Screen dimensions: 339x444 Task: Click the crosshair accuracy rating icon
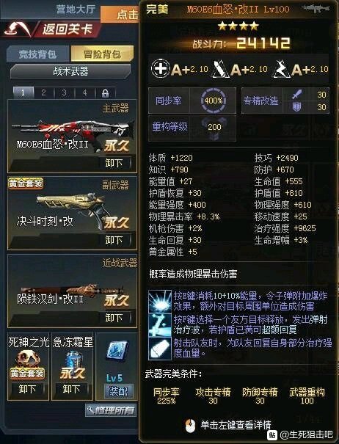tap(160, 68)
